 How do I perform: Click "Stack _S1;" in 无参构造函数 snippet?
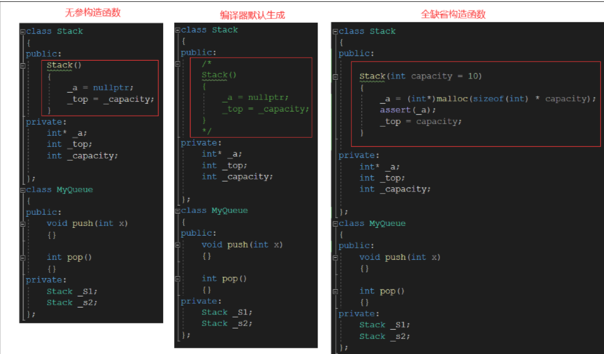[72, 291]
